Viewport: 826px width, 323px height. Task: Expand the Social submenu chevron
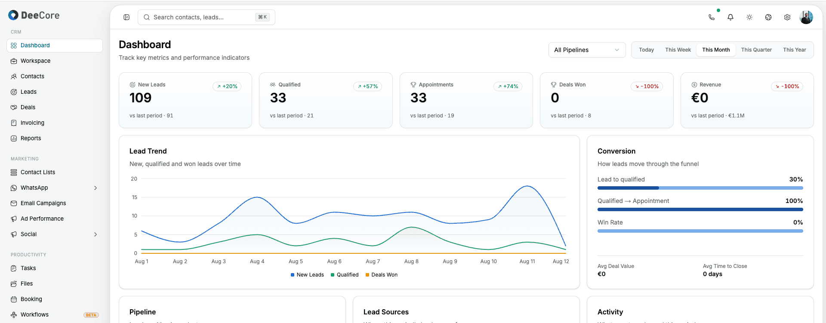96,234
